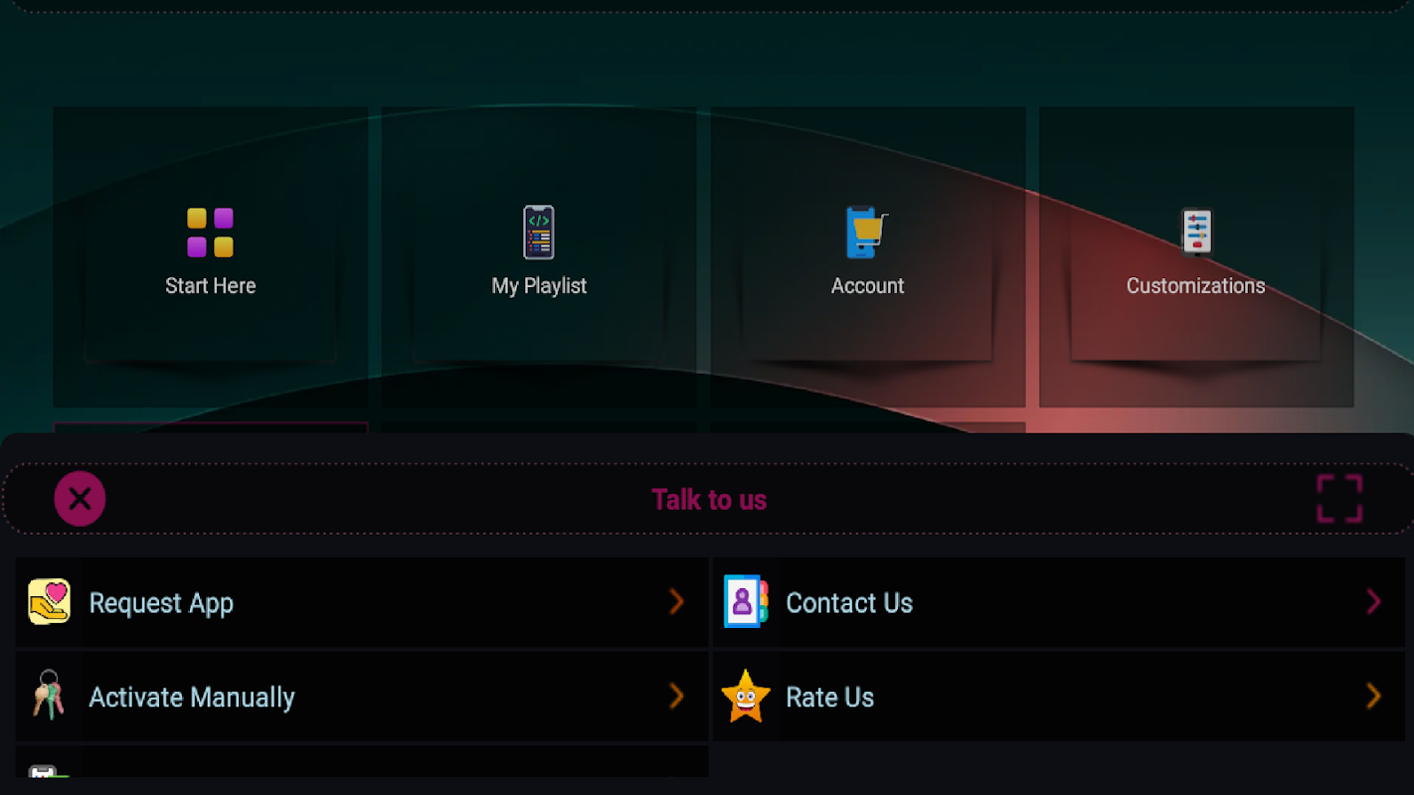Viewport: 1414px width, 795px height.
Task: Close the Talk to us panel
Action: click(80, 499)
